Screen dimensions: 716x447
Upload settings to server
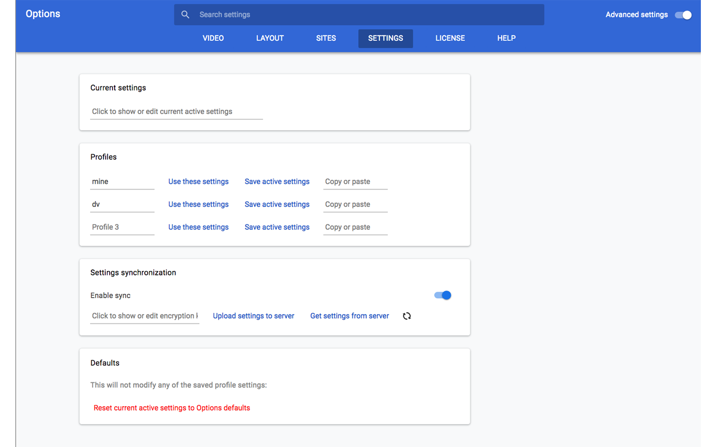[x=253, y=316]
